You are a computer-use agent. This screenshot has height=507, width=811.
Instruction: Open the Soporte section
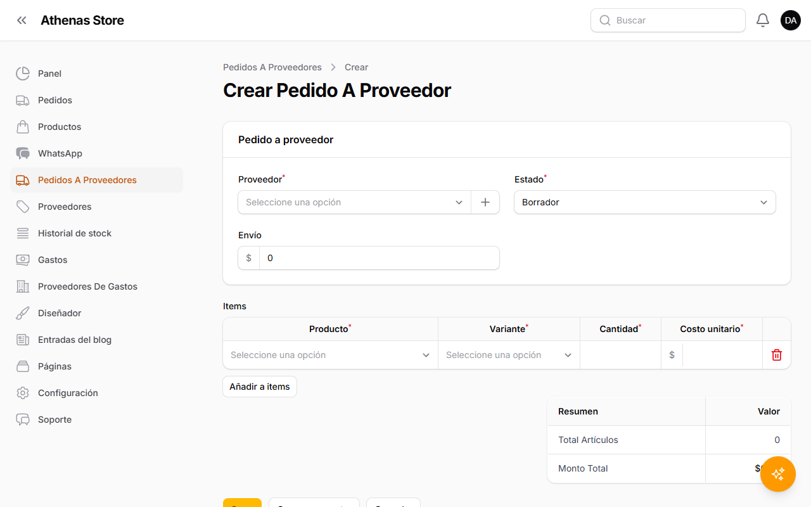(97, 420)
